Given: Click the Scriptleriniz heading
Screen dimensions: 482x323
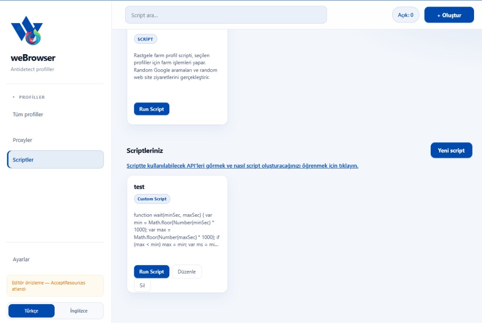Looking at the screenshot, I should [145, 150].
